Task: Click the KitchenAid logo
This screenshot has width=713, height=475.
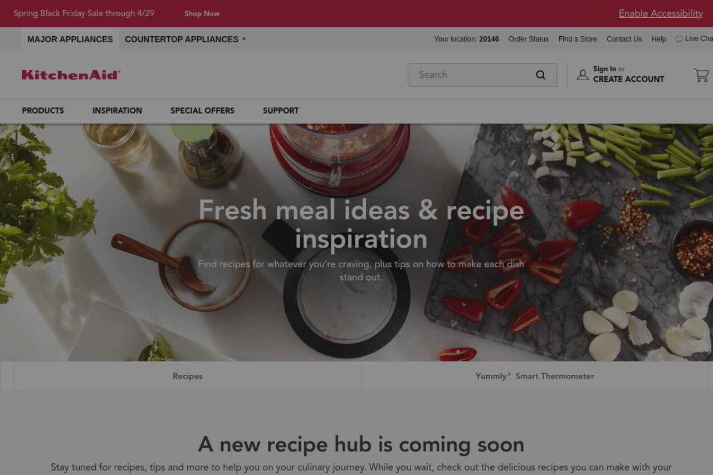Action: pos(71,75)
